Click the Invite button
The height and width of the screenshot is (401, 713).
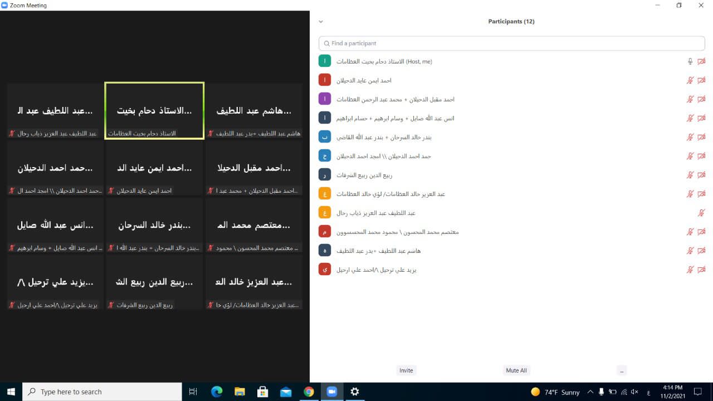pyautogui.click(x=406, y=370)
